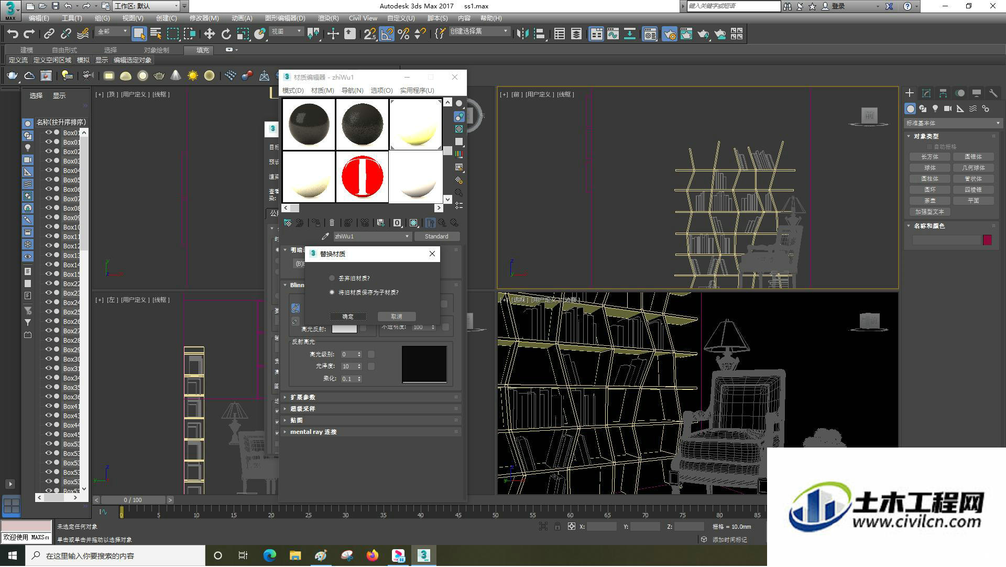Click the 长方体 create button
Image resolution: width=1006 pixels, height=567 pixels.
[x=930, y=157]
